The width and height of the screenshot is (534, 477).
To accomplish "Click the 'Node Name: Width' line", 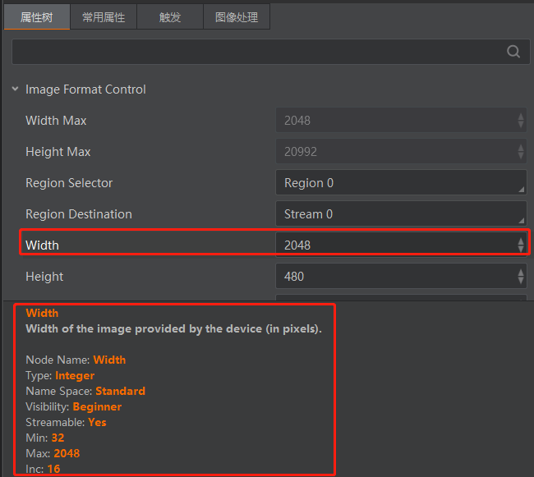I will click(76, 360).
